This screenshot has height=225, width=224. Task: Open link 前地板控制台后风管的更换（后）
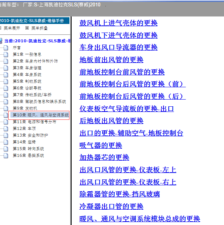[x=133, y=97]
